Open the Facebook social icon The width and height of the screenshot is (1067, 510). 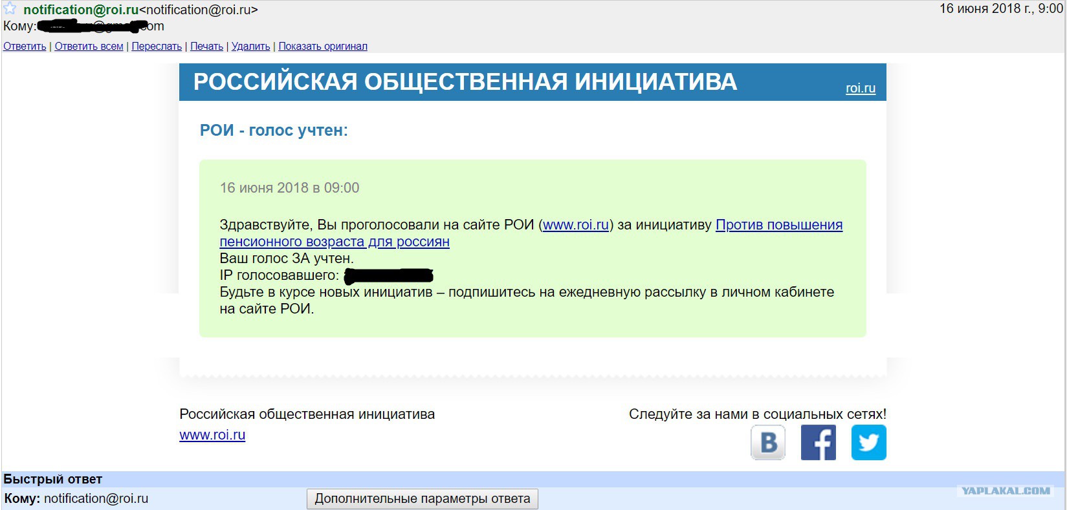(819, 443)
